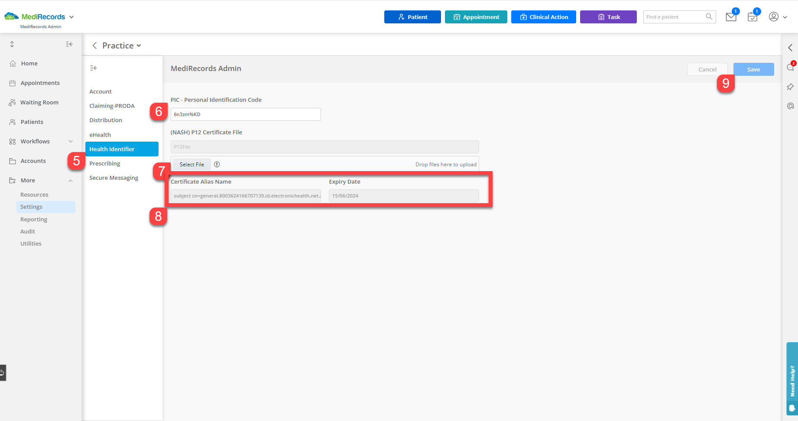The image size is (798, 421).
Task: Open the mail inbox envelope icon
Action: (x=731, y=17)
